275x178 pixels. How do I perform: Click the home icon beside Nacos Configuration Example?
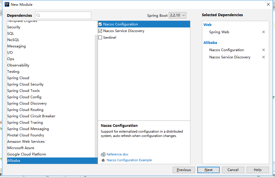(103, 160)
